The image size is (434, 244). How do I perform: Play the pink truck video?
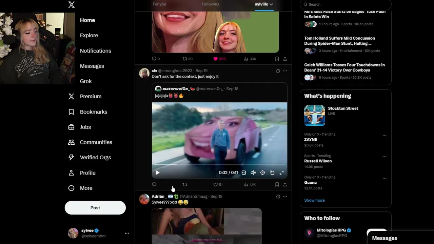pos(158,173)
